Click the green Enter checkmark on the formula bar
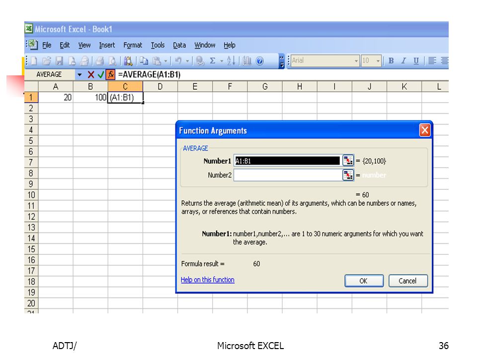 pyautogui.click(x=101, y=75)
